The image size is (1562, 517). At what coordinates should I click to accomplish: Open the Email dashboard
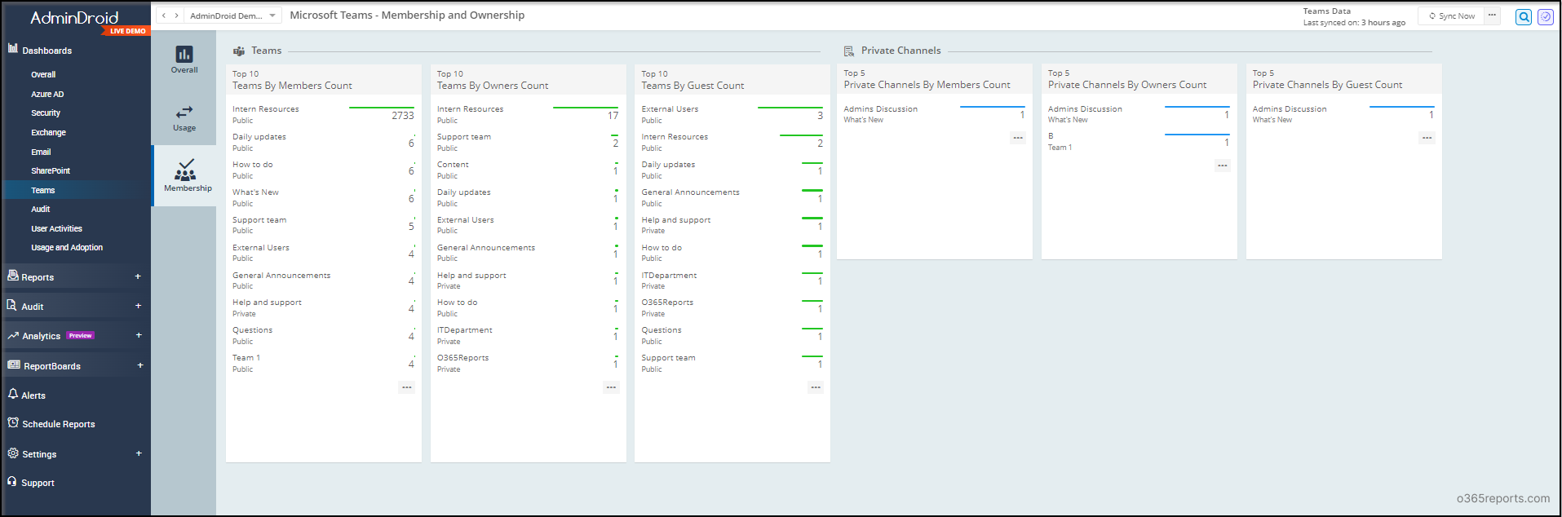(x=41, y=152)
